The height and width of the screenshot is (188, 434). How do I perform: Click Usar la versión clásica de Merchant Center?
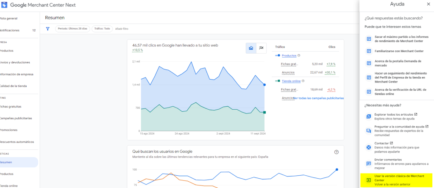click(x=398, y=177)
